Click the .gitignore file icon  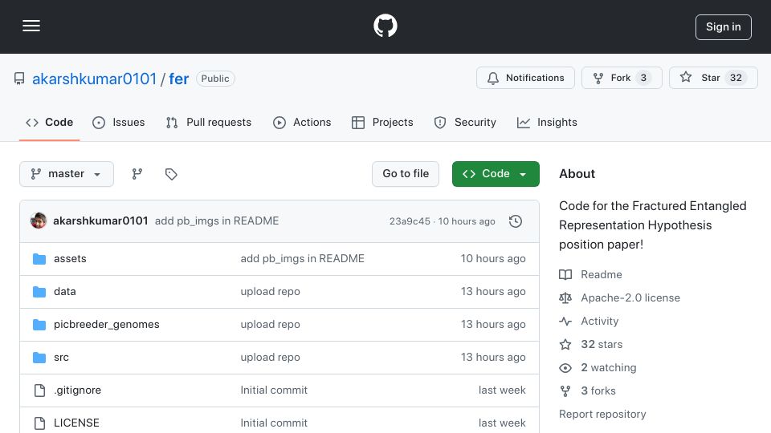tap(39, 391)
